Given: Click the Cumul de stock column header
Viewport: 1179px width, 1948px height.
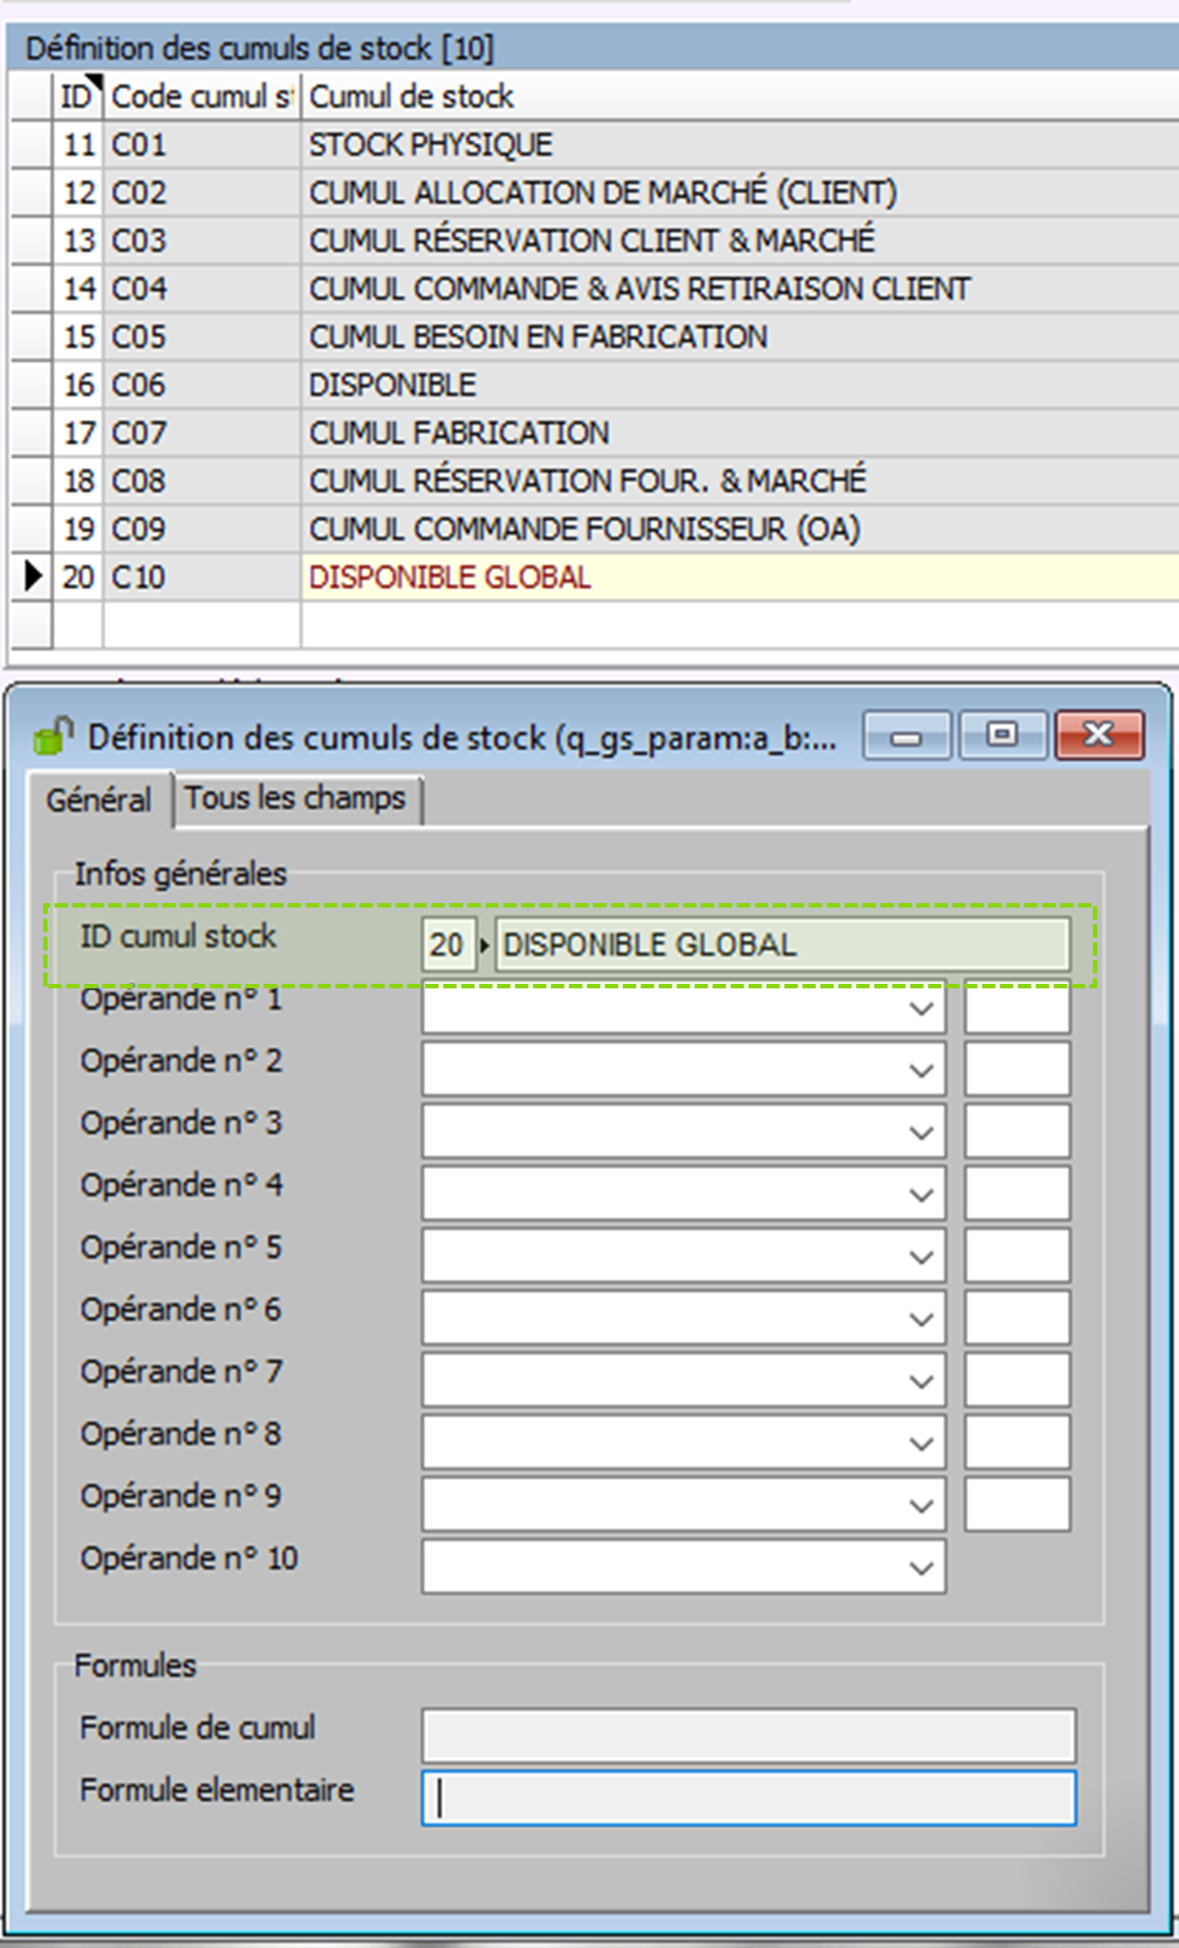Looking at the screenshot, I should pyautogui.click(x=411, y=97).
